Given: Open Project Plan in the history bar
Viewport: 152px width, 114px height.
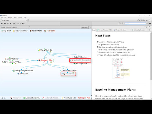Looking at the screenshot, I should pos(84,98).
